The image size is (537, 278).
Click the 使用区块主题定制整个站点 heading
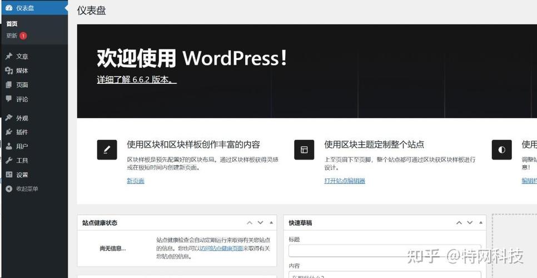click(374, 145)
